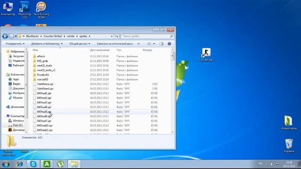Click the file list vertical scrollbar thumb
This screenshot has width=301, height=169.
click(173, 56)
